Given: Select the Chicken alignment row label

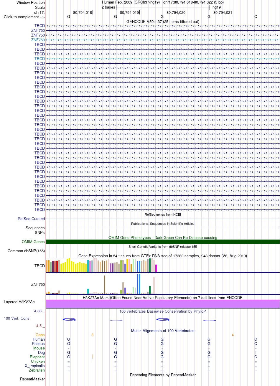Looking at the screenshot, I should pyautogui.click(x=38, y=362).
